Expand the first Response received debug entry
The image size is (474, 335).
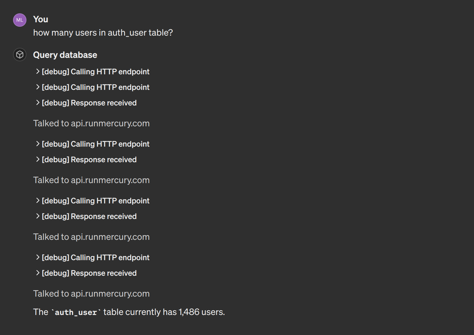(89, 103)
